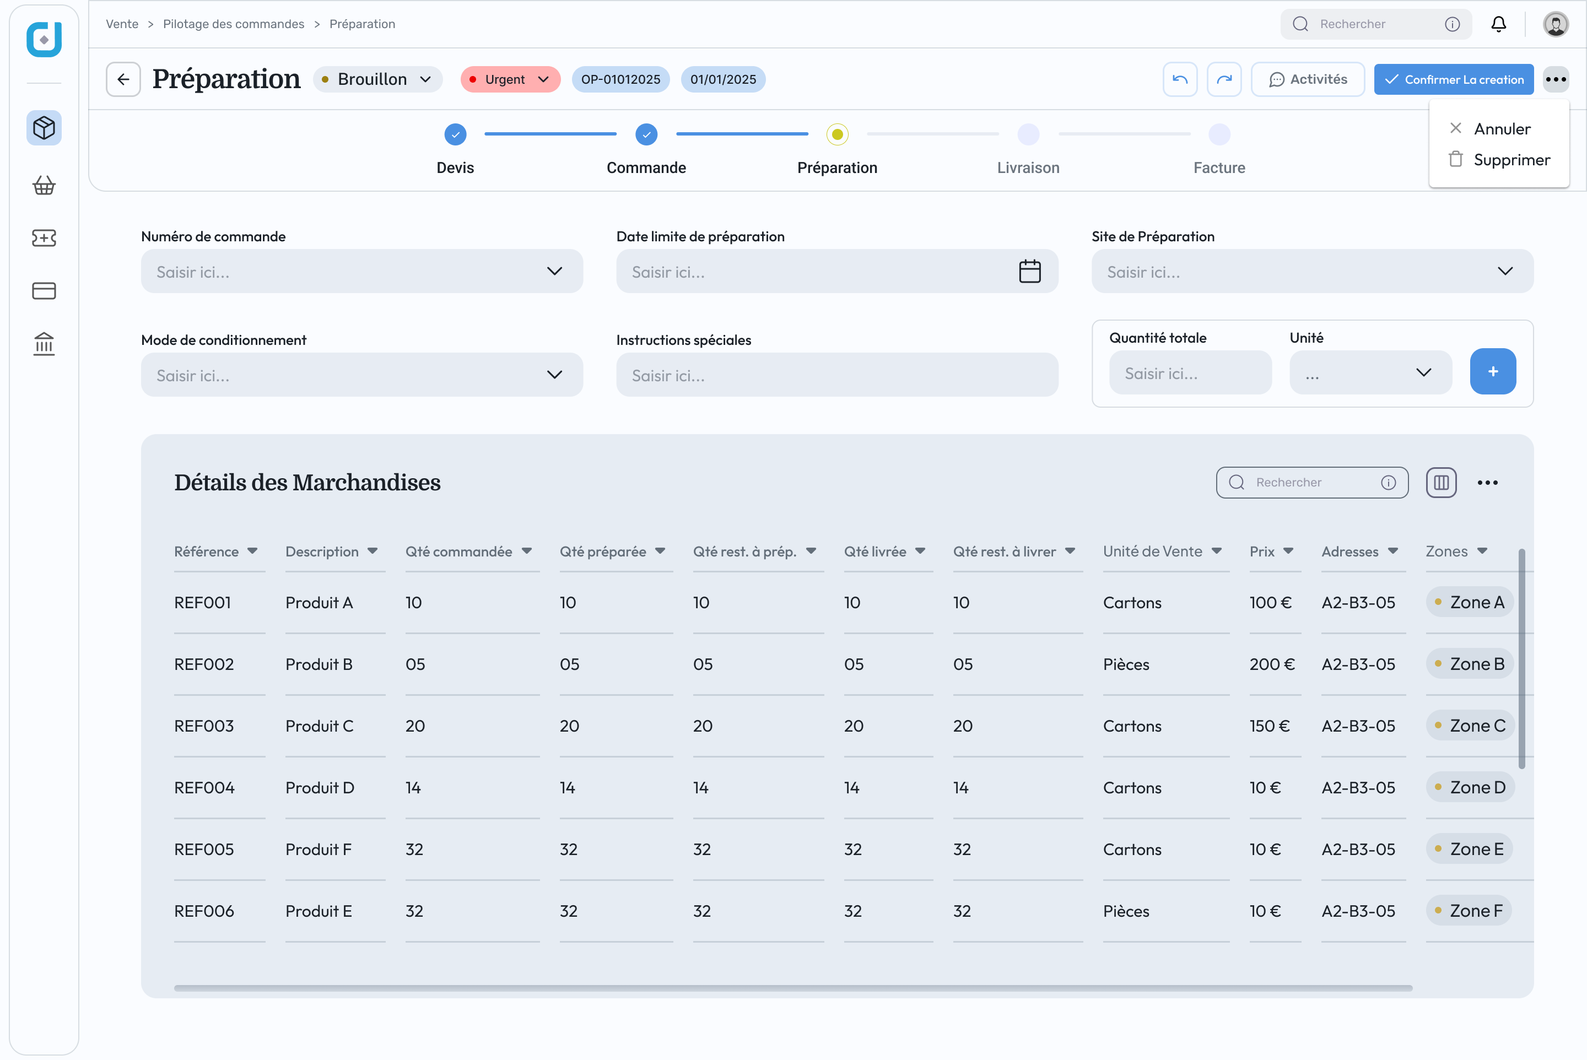
Task: Open the bank building sidebar icon
Action: point(44,344)
